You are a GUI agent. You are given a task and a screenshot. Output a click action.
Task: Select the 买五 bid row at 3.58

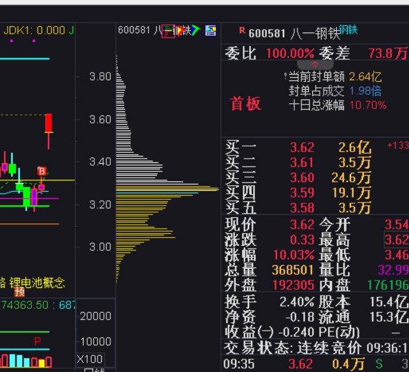(317, 208)
